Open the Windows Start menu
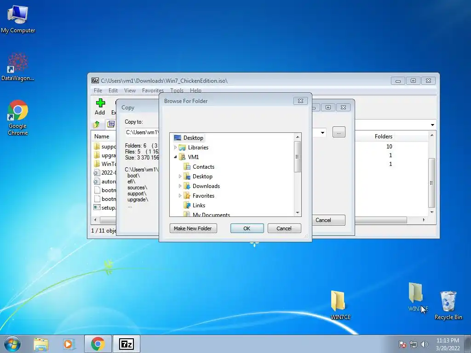This screenshot has height=353, width=471. (12, 344)
